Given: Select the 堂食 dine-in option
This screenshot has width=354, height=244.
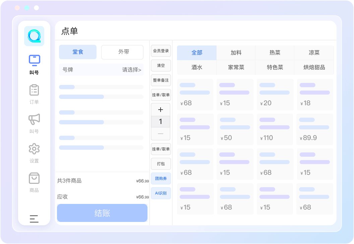Looking at the screenshot, I should click(78, 52).
